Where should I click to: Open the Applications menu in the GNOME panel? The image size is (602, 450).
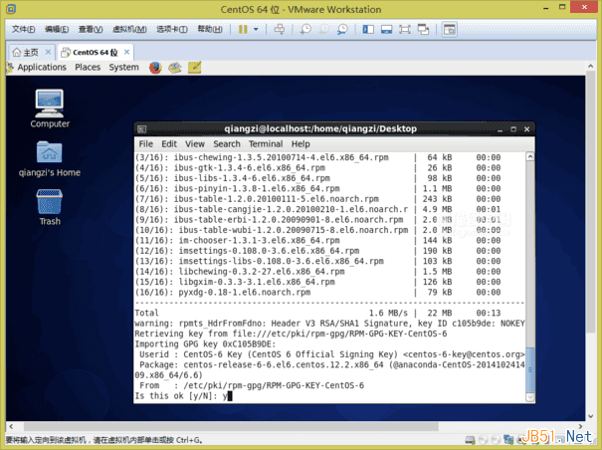click(x=42, y=68)
